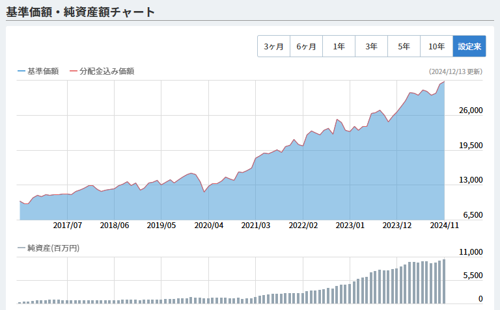Select the 設定来 period button

469,47
